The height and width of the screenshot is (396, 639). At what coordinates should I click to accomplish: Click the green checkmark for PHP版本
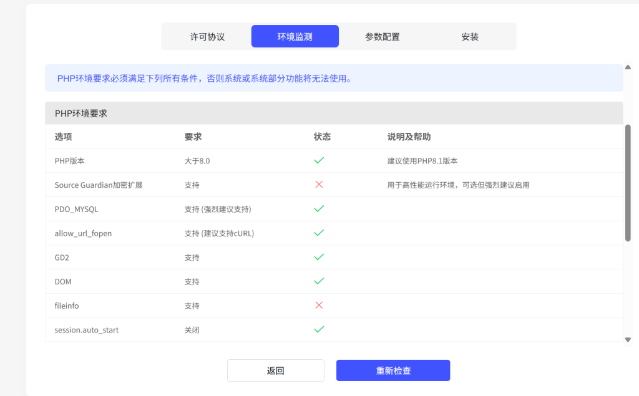[x=319, y=160]
